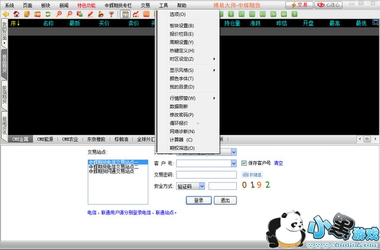Click the 交易密码 input field
This screenshot has width=380, height=250.
pos(207,175)
